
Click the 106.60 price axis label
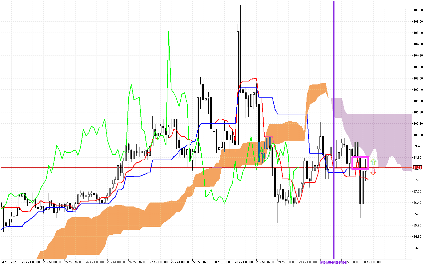point(418,10)
